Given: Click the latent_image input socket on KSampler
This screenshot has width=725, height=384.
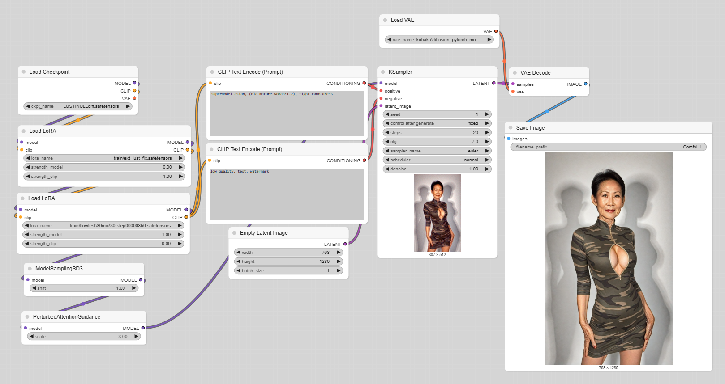Looking at the screenshot, I should pos(381,106).
